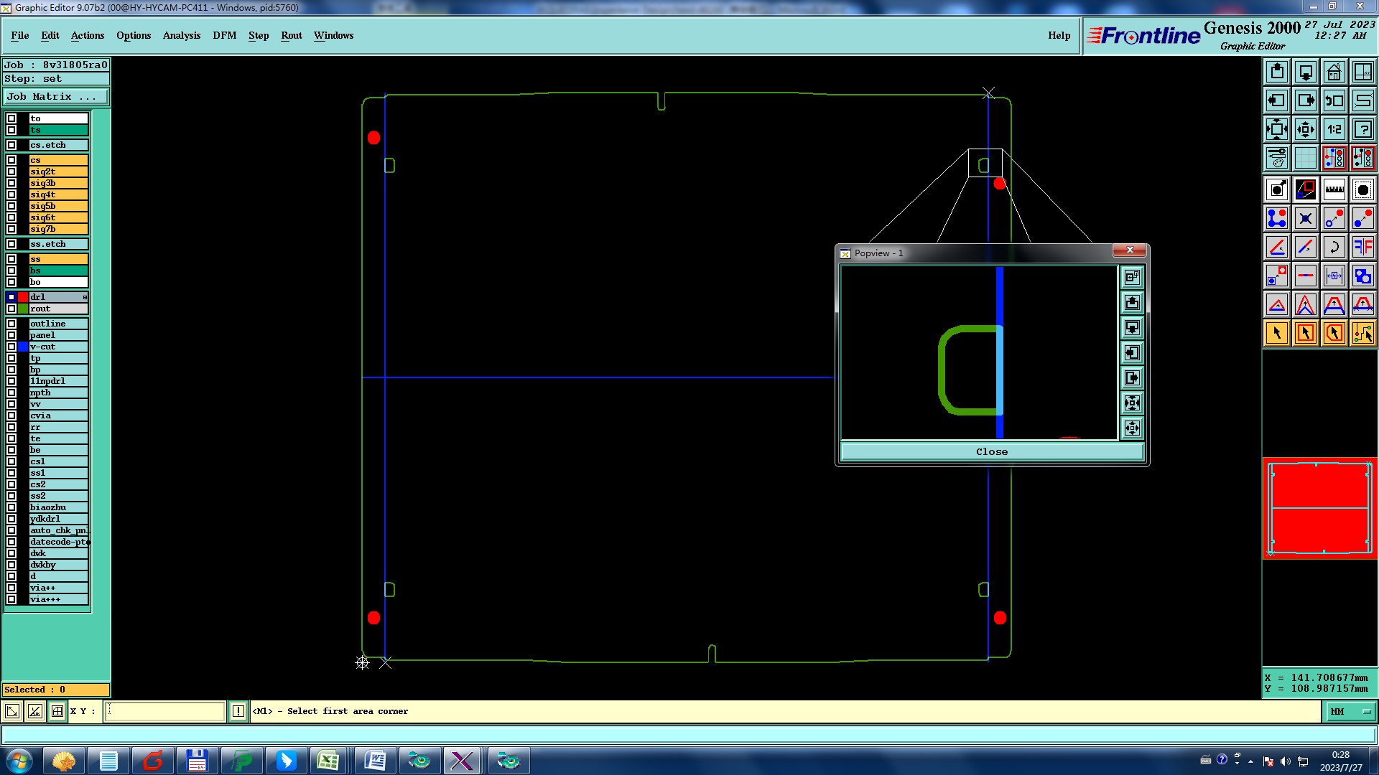
Task: Select the arrow pointer selection tool
Action: coord(1276,333)
